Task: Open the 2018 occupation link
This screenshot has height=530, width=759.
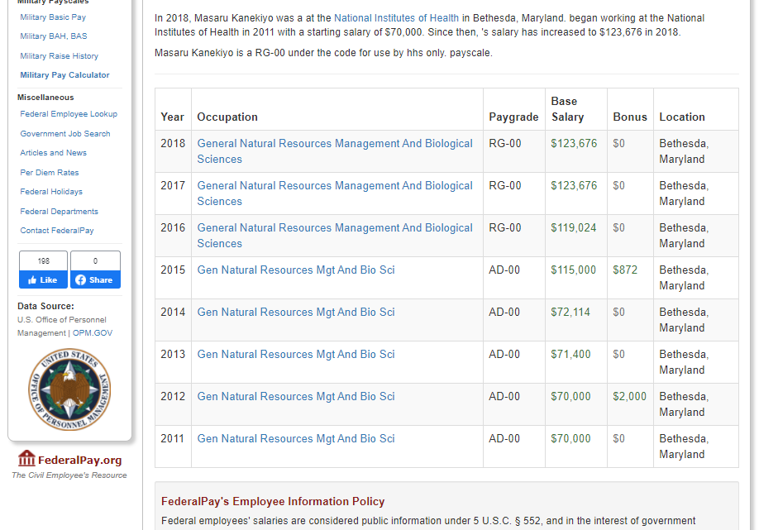Action: (335, 151)
